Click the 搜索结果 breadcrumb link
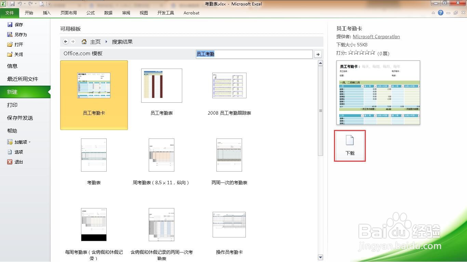Viewport: 467px width, 262px height. [122, 42]
